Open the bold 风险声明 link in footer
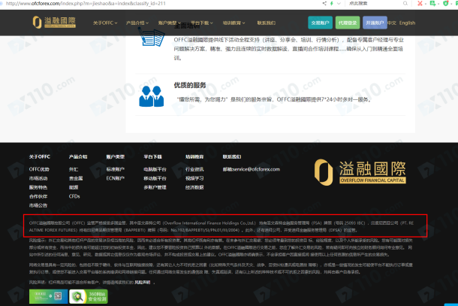This screenshot has width=458, height=306. pyautogui.click(x=142, y=282)
